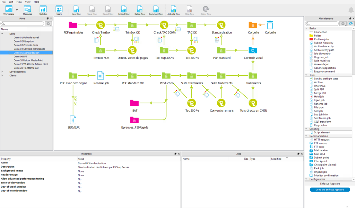The width and height of the screenshot is (355, 208).
Task: Open the Messages view
Action: pos(27,9)
